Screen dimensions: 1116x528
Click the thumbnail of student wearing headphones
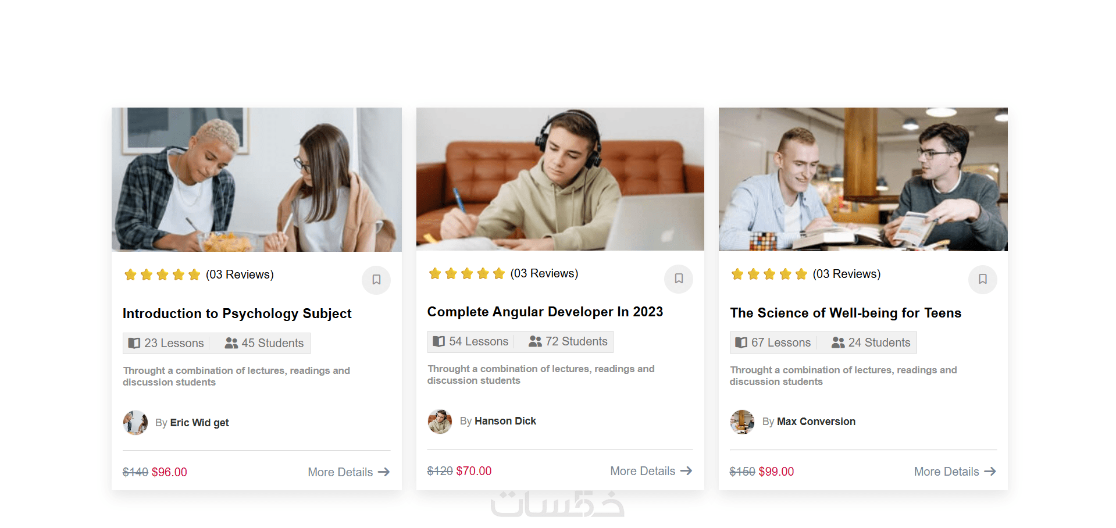point(560,179)
